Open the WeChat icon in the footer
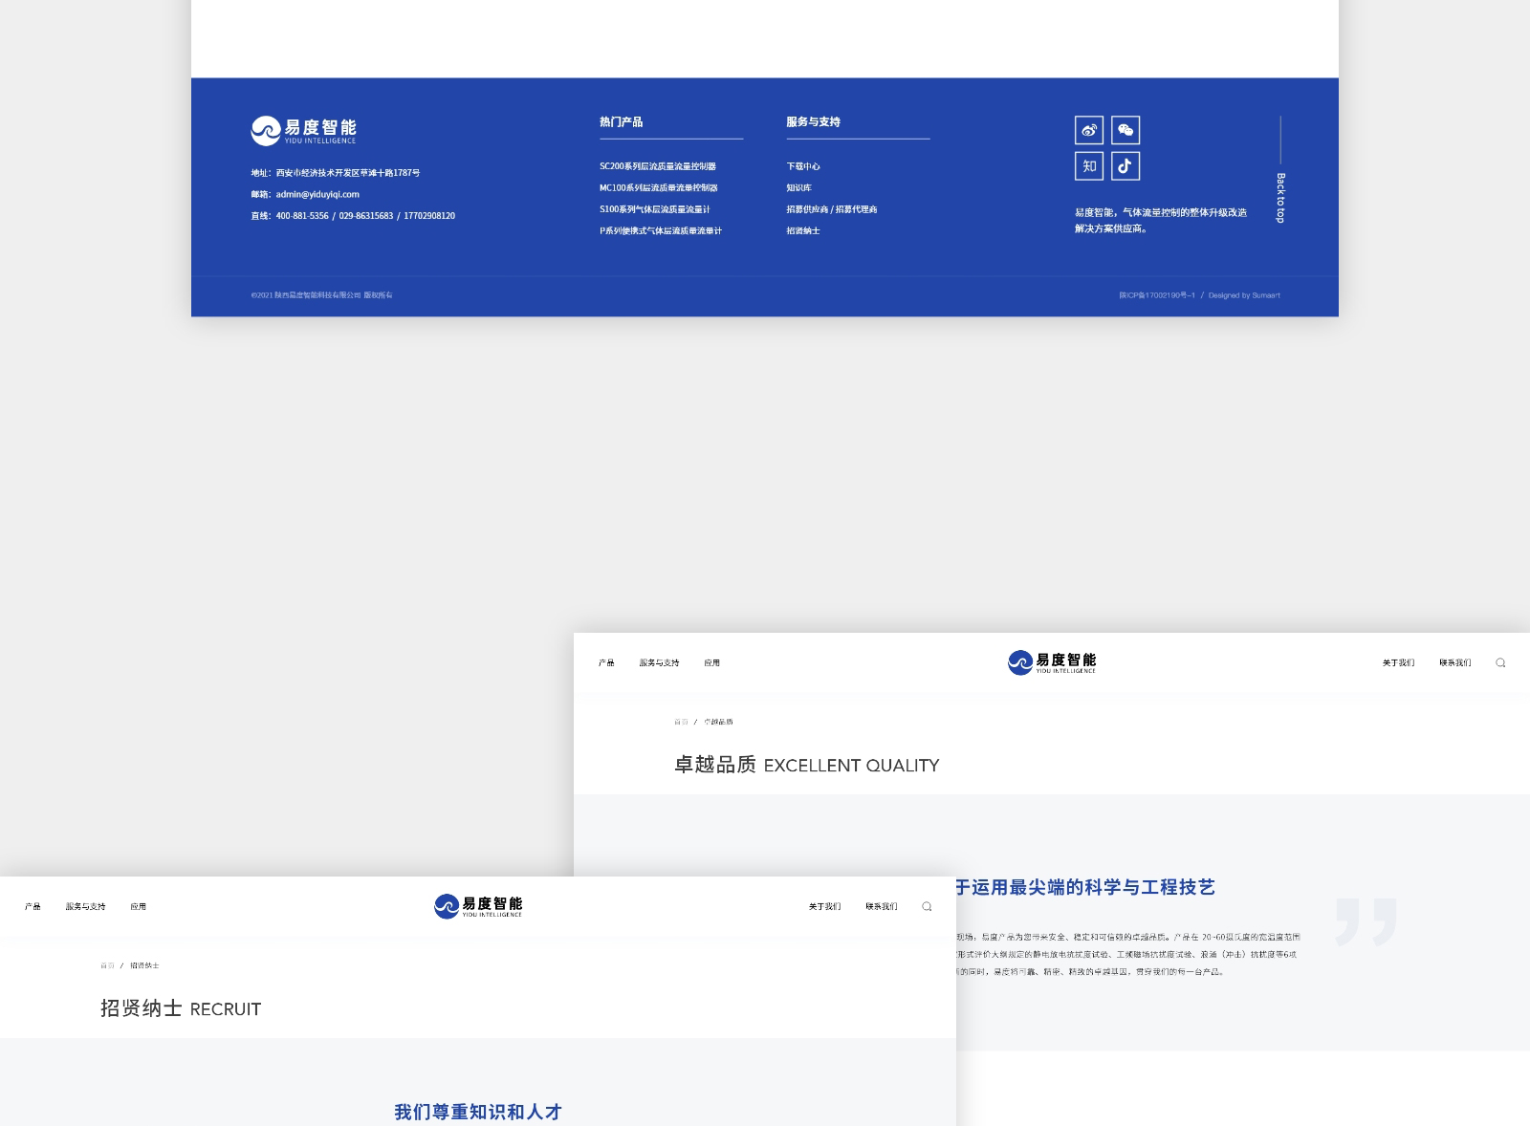 (1126, 130)
